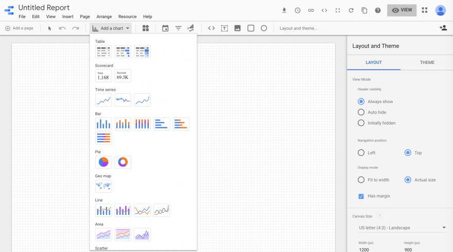Open the Canvas Size dropdown
This screenshot has width=453, height=252.
[x=402, y=228]
